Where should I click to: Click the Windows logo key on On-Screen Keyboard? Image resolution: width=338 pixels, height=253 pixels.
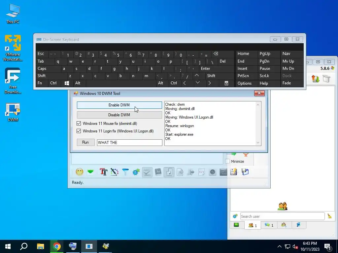click(67, 83)
